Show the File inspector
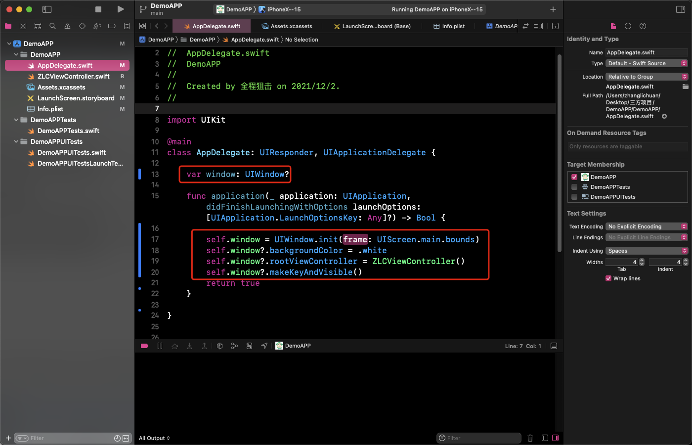 (613, 26)
